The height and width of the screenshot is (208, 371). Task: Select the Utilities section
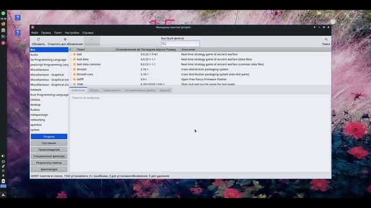pos(49,100)
